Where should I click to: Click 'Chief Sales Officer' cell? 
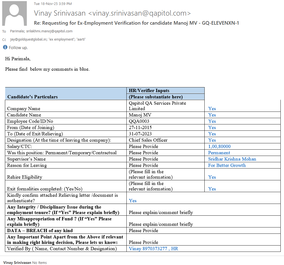coord(166,140)
